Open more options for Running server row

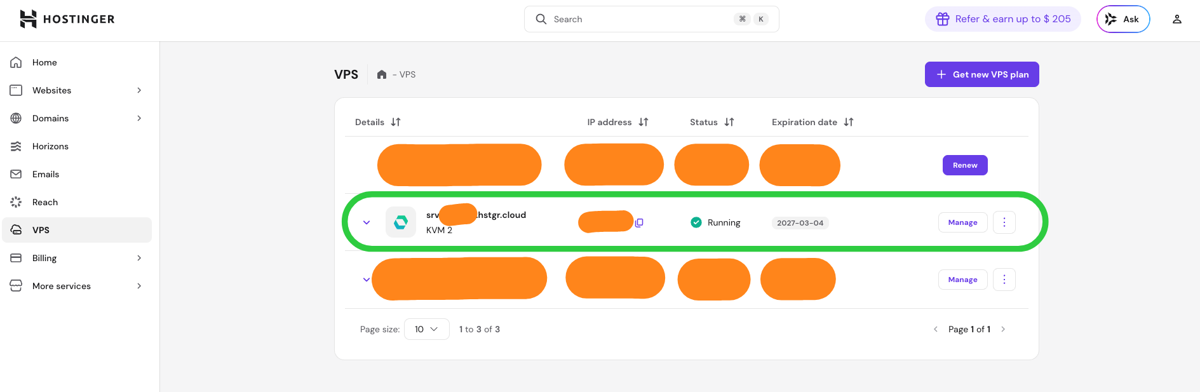1004,222
